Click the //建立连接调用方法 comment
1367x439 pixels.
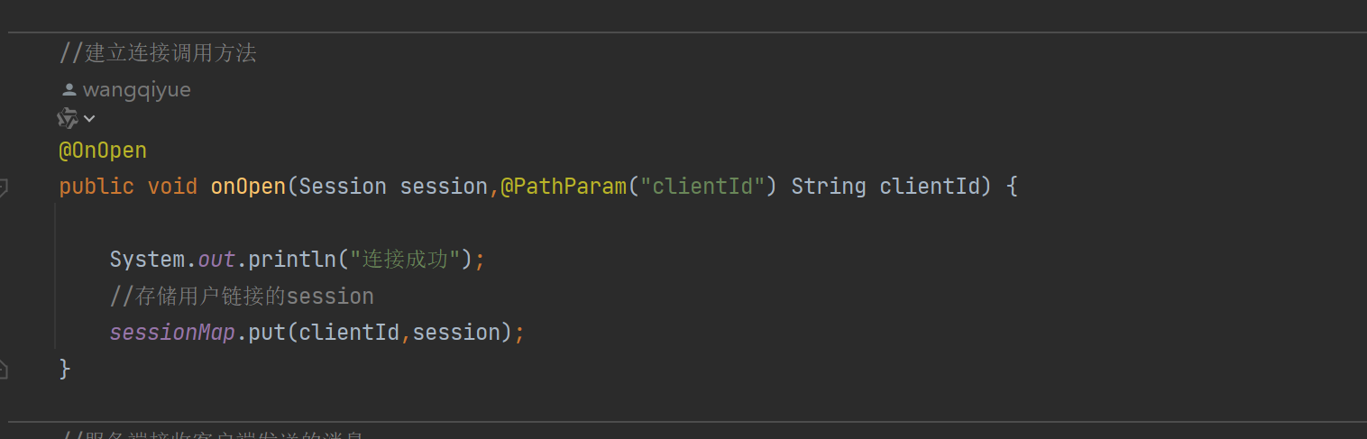(x=158, y=53)
